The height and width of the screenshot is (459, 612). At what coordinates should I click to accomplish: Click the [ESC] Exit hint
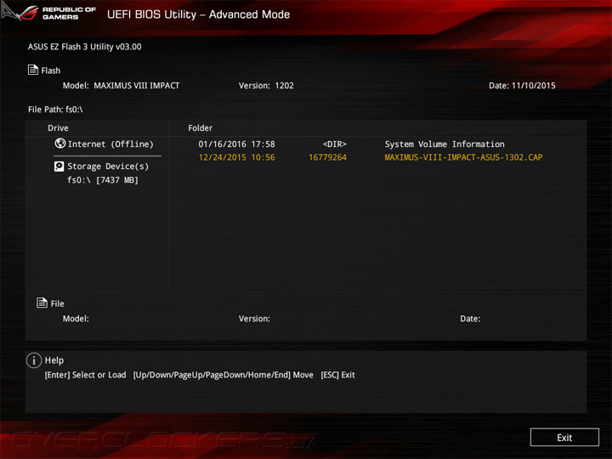337,375
